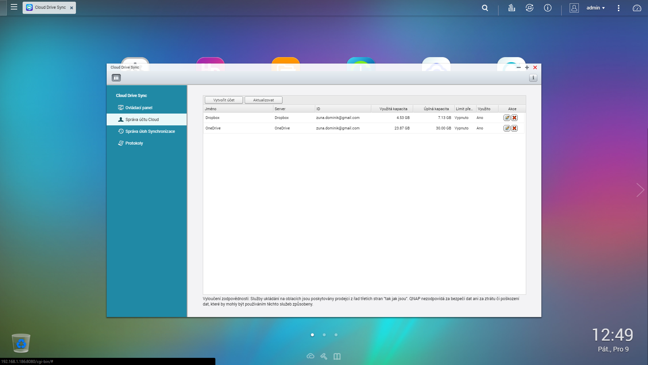Open the external devices sync icon
The image size is (648, 365).
point(529,8)
